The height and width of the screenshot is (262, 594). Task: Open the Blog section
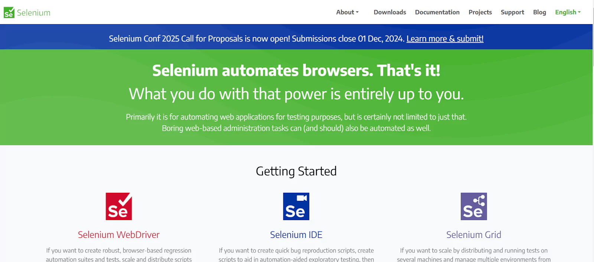pos(539,12)
